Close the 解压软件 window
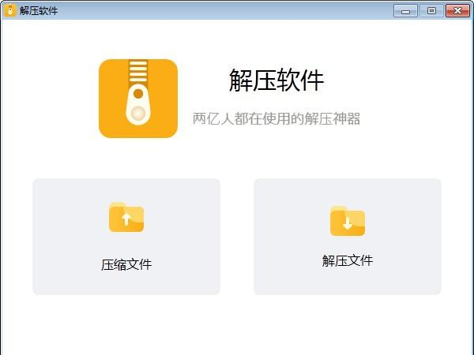The width and height of the screenshot is (474, 355). pyautogui.click(x=457, y=11)
